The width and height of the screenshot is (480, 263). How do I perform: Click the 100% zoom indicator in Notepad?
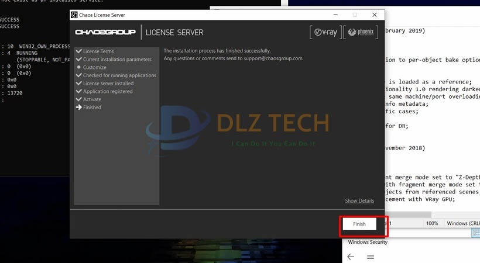432,223
